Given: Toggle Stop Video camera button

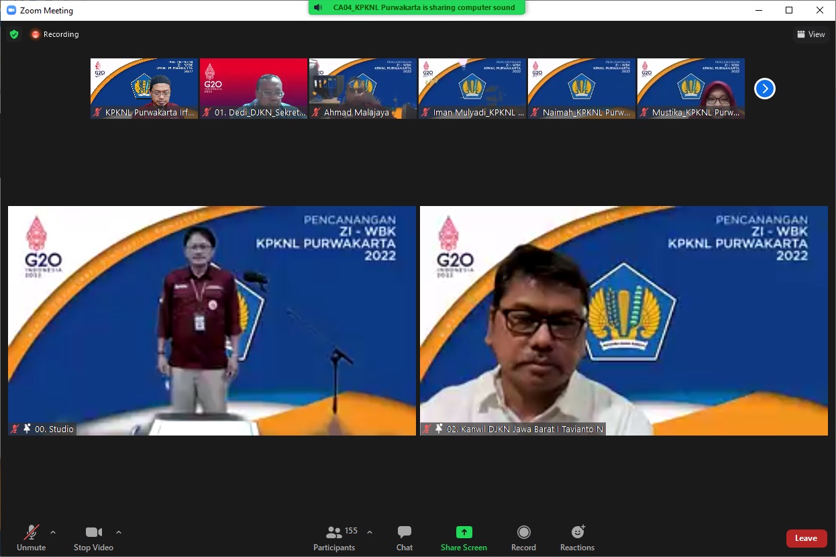Looking at the screenshot, I should click(x=93, y=538).
